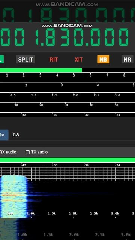Click the RX audio label
The height and width of the screenshot is (240, 135).
click(x=8, y=152)
